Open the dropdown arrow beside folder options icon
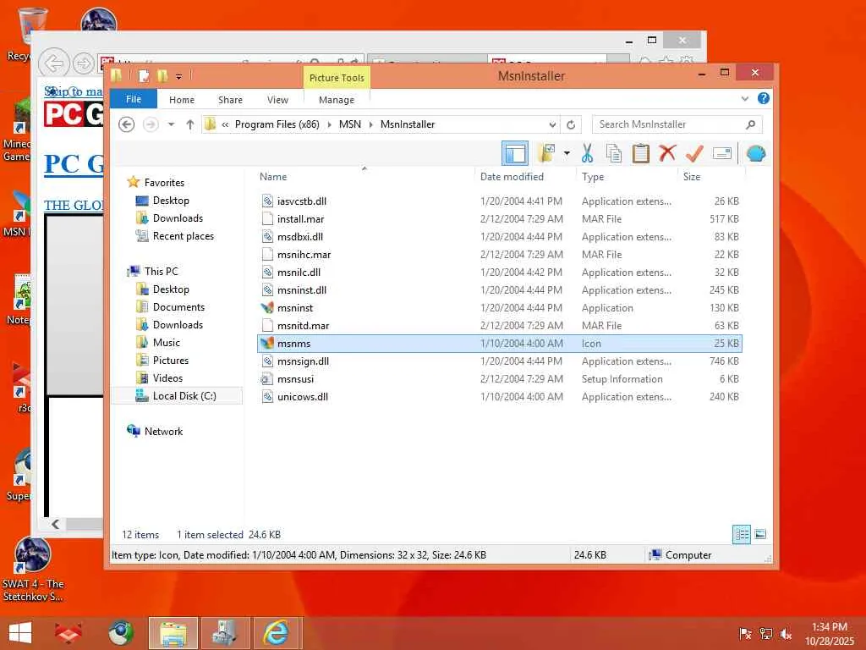Viewport: 866px width, 650px height. click(567, 153)
